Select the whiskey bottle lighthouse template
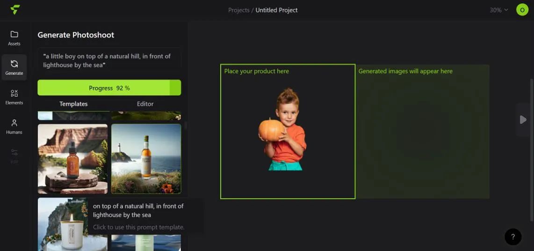This screenshot has height=251, width=534. click(146, 158)
